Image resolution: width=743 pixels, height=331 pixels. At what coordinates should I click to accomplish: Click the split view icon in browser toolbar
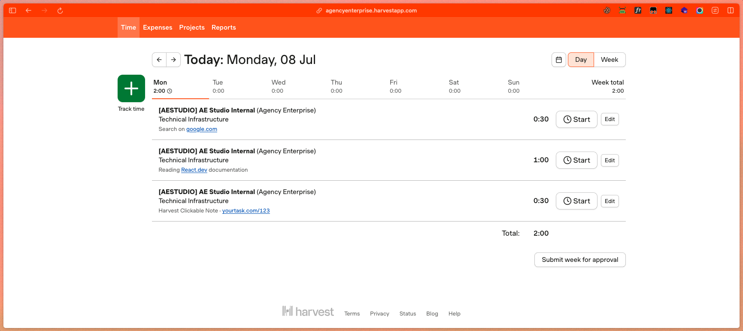coord(731,11)
